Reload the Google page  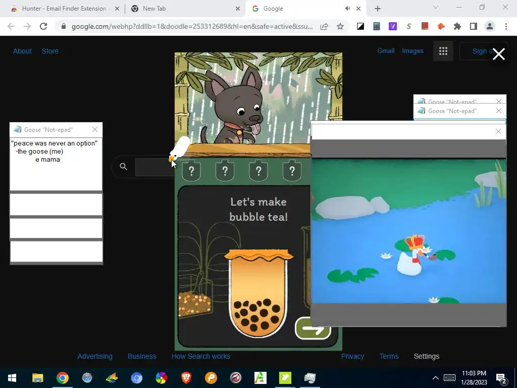point(43,26)
